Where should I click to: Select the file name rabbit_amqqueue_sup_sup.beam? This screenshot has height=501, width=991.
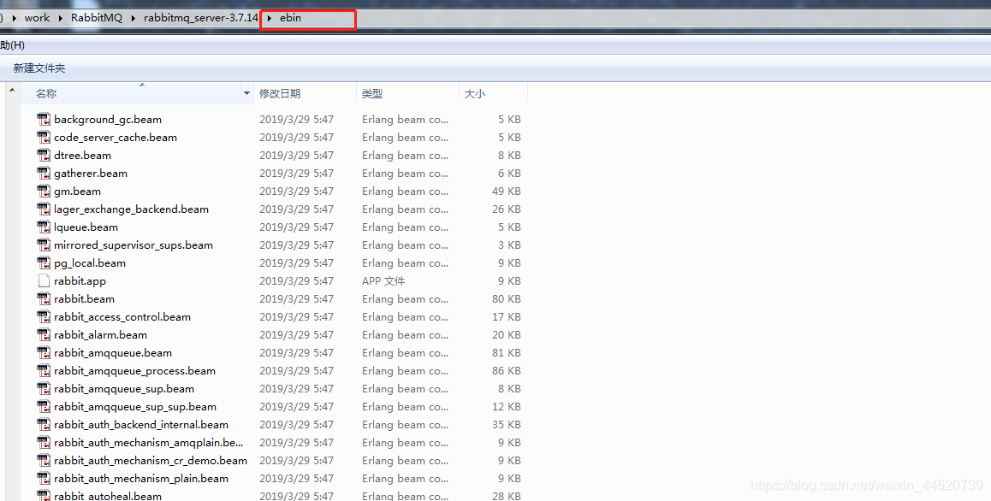(x=135, y=406)
